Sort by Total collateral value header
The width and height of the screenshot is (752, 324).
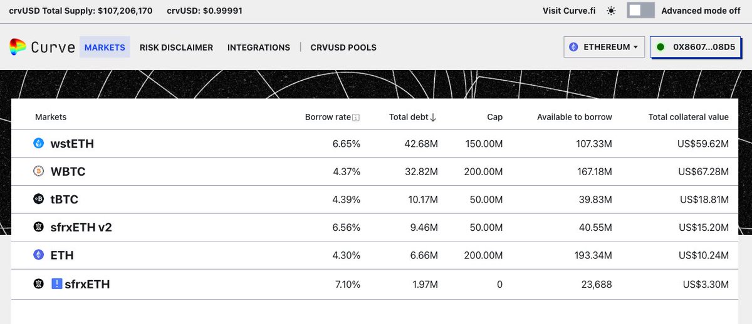(688, 117)
